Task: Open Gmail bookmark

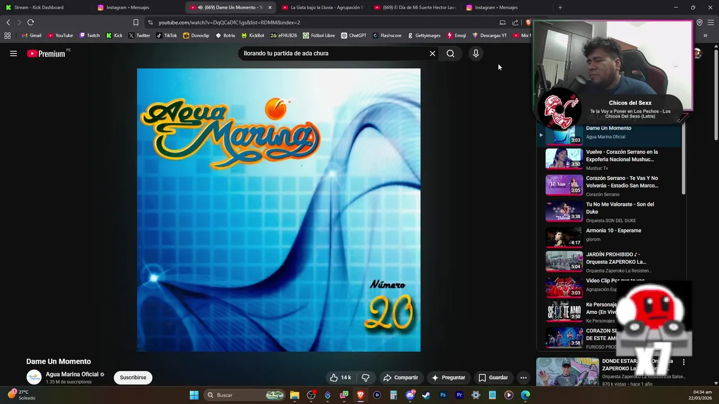Action: [x=31, y=35]
